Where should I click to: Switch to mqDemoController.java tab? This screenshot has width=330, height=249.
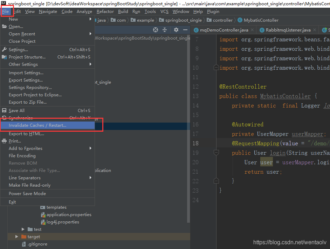(224, 30)
